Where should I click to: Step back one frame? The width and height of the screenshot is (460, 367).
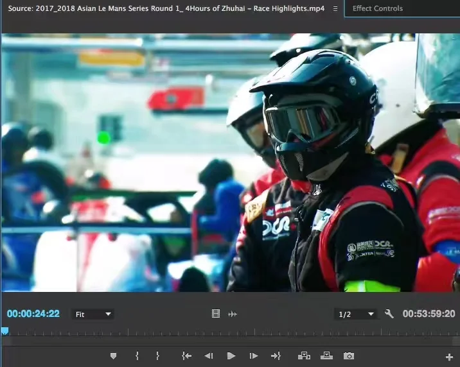(x=209, y=356)
